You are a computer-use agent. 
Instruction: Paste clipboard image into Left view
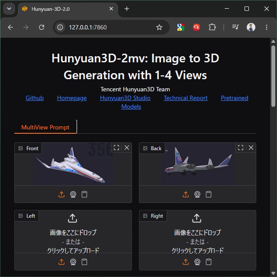tap(84, 262)
